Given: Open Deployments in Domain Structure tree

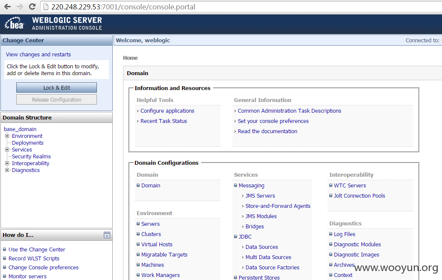Looking at the screenshot, I should click(28, 143).
